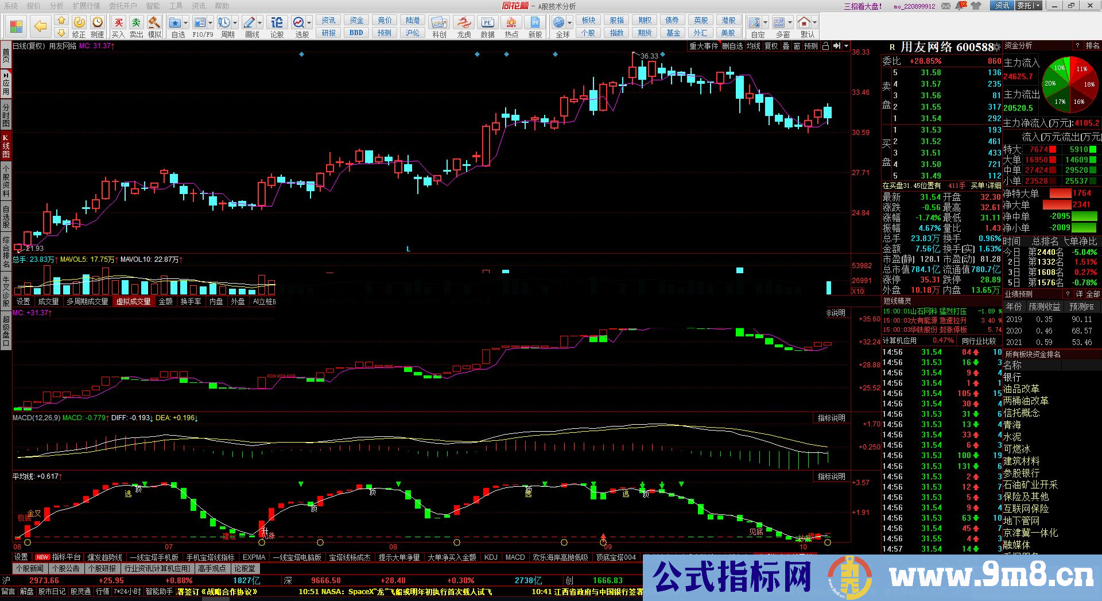Click the colorful start tiles icon
The image size is (1102, 601).
16,26
